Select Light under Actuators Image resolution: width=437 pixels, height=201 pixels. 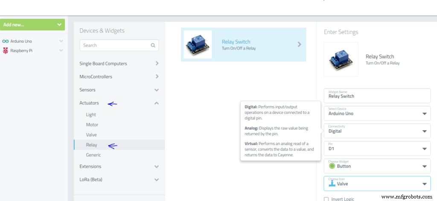(x=91, y=115)
